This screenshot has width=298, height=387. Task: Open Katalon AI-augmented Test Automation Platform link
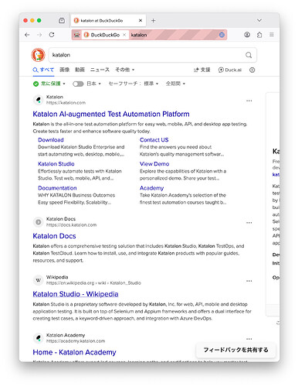[x=111, y=114]
